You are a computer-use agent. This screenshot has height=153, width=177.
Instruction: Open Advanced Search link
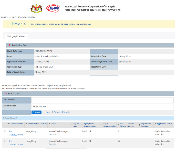click(x=62, y=112)
